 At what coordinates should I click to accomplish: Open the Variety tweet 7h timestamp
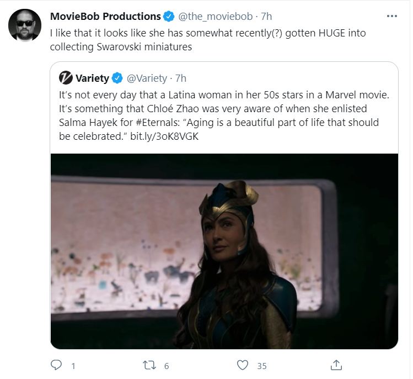(x=181, y=78)
